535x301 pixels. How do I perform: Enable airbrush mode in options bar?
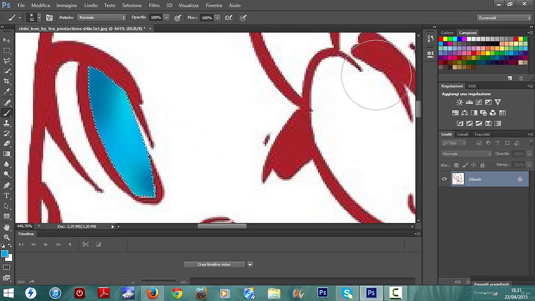click(x=229, y=18)
